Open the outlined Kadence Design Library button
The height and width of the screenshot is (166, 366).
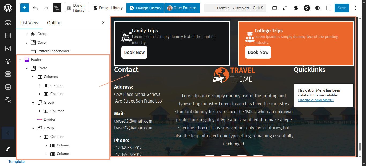coord(77,8)
